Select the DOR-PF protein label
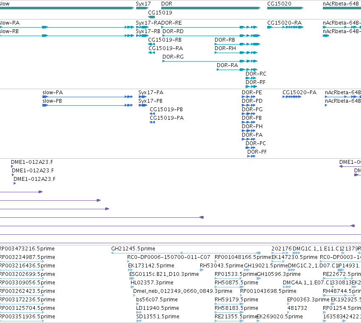This screenshot has width=361, height=323. (257, 152)
